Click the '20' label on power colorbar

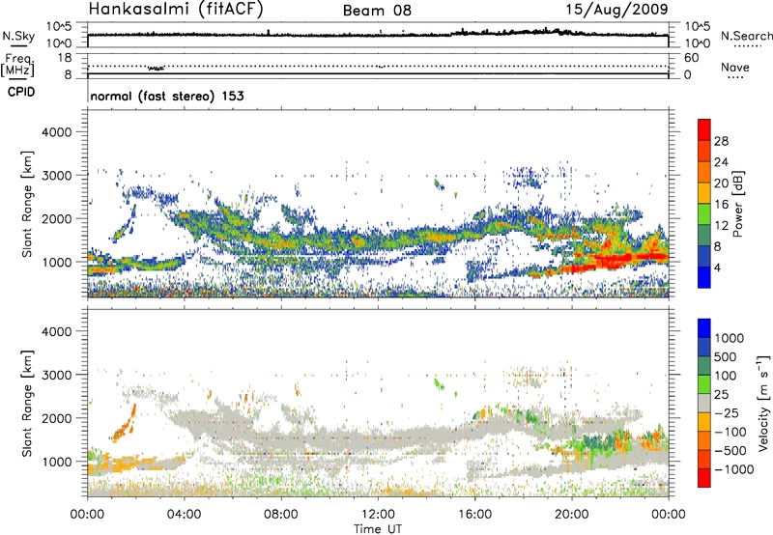pos(721,183)
